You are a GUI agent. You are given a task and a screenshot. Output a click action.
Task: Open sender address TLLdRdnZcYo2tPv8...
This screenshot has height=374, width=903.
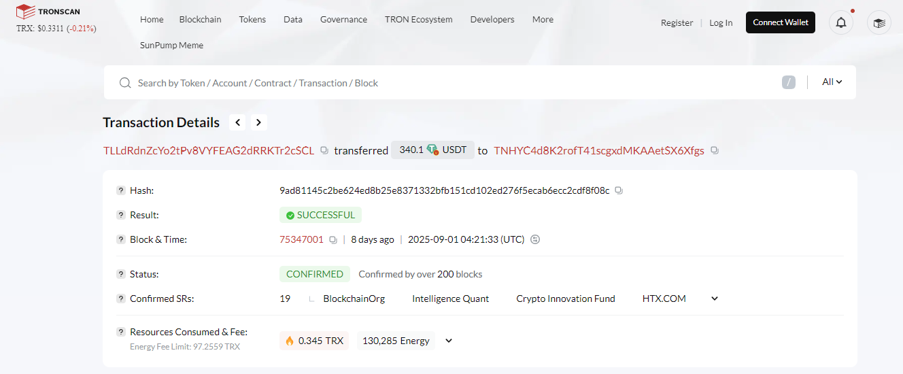click(209, 150)
